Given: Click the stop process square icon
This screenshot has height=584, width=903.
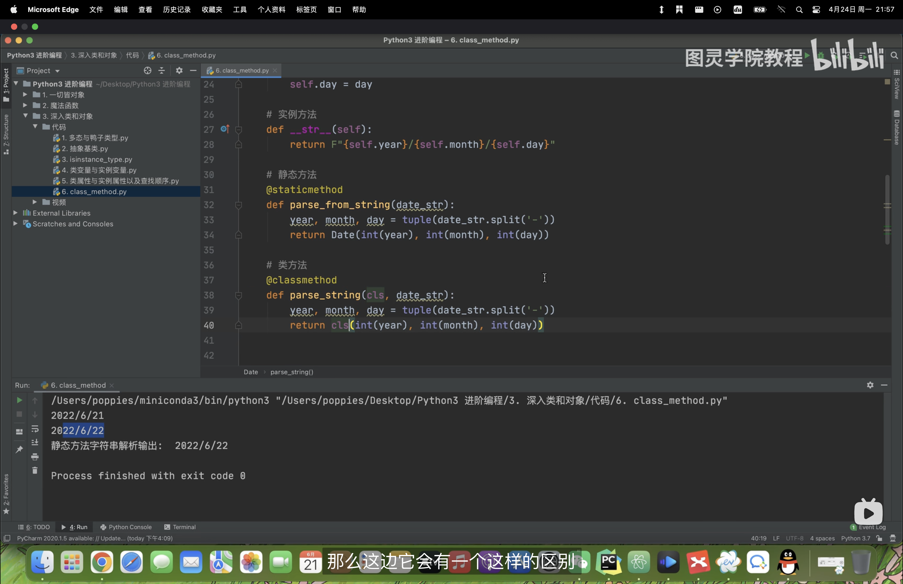Looking at the screenshot, I should point(19,415).
